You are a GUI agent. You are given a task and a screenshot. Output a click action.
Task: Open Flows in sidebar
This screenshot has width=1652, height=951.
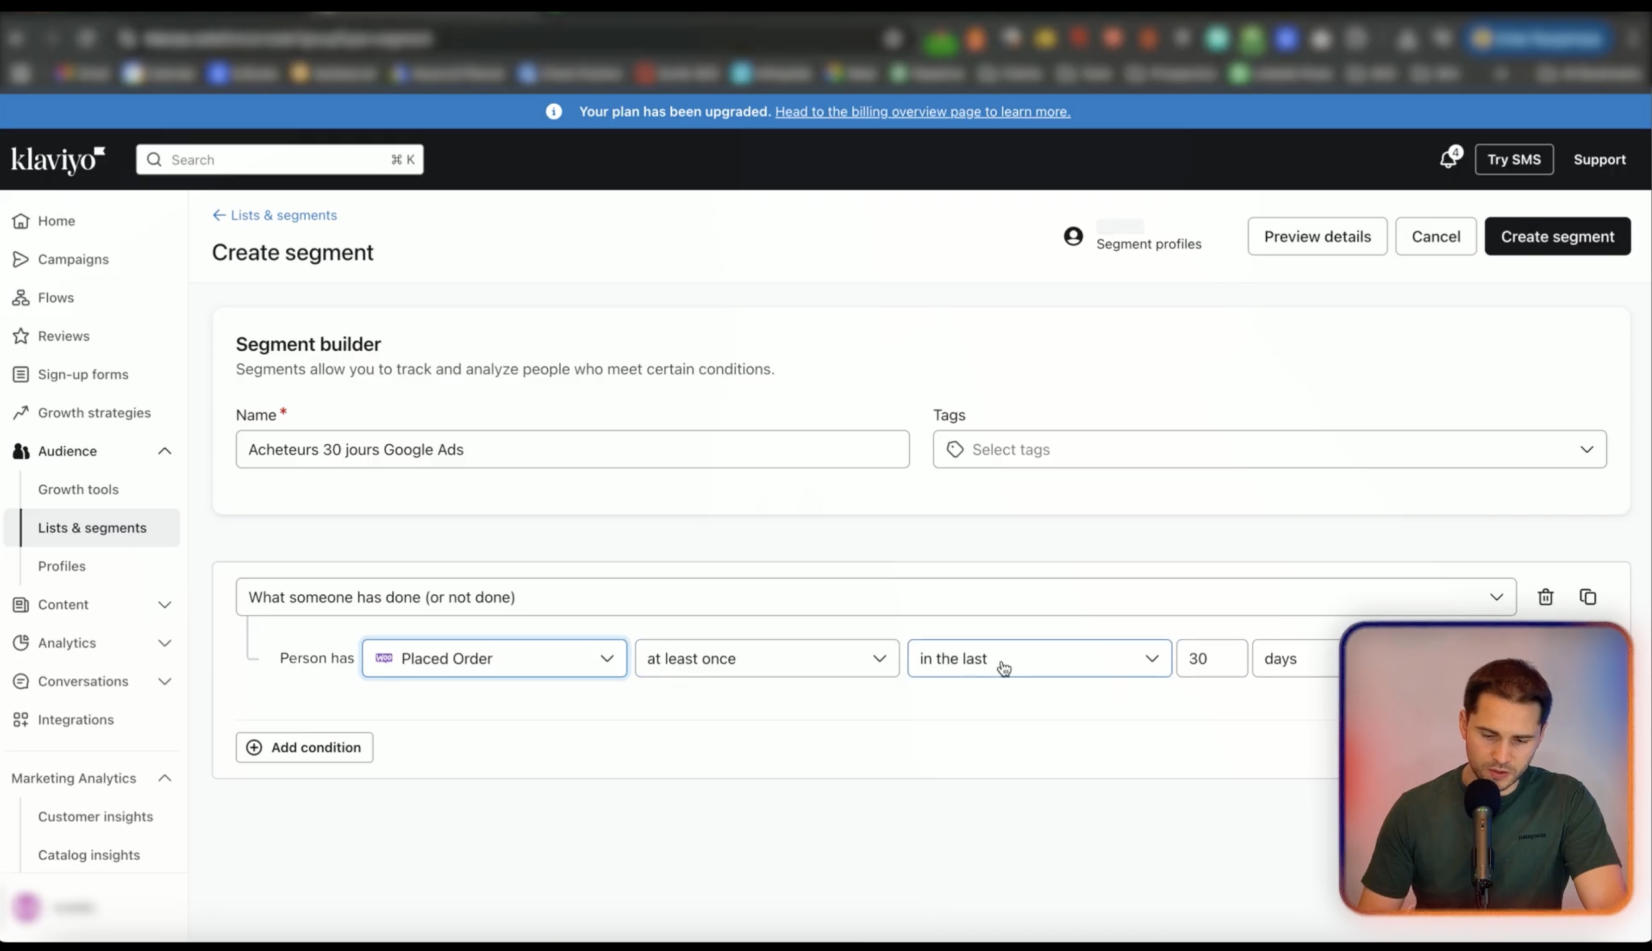55,298
